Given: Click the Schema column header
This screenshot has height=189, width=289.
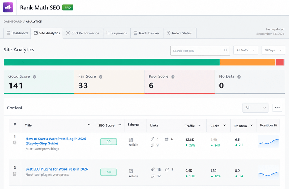Looking at the screenshot, I should (x=133, y=125).
